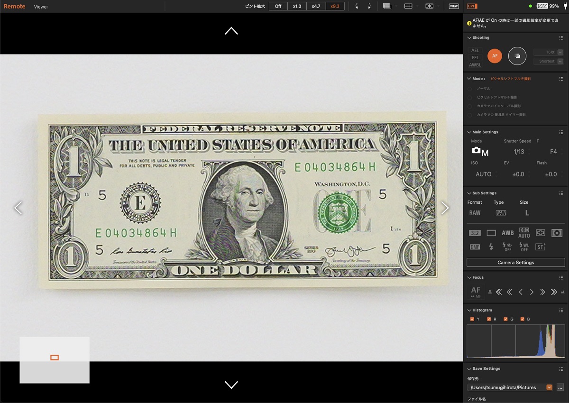This screenshot has width=569, height=403.
Task: Click the orange AF button
Action: click(495, 56)
